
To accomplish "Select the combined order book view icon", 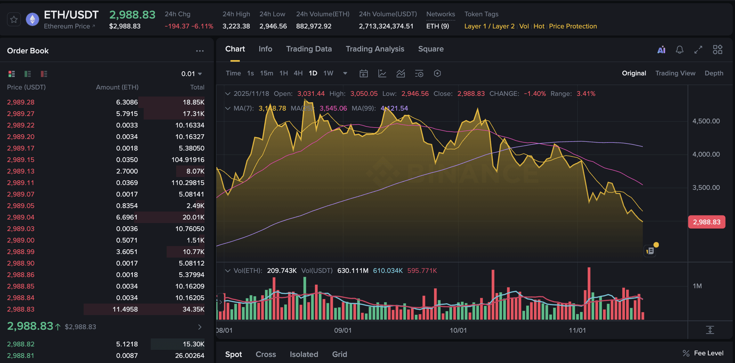I will [x=12, y=74].
